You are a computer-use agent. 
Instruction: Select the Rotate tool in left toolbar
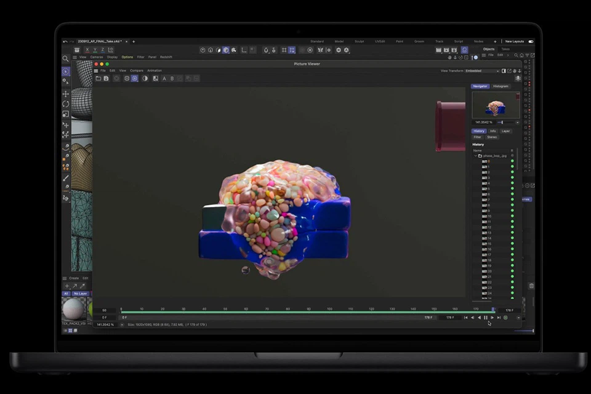point(66,104)
